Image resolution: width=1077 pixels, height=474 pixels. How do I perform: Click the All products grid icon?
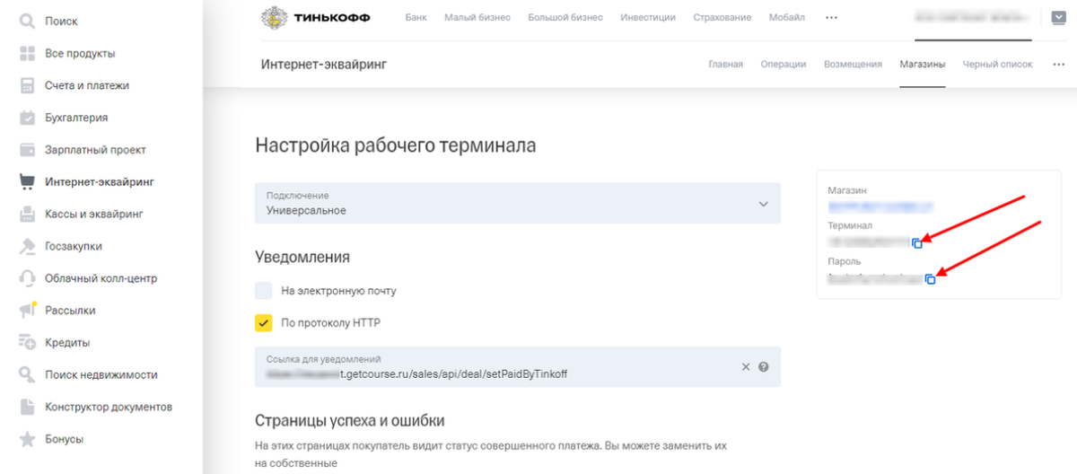[x=27, y=53]
